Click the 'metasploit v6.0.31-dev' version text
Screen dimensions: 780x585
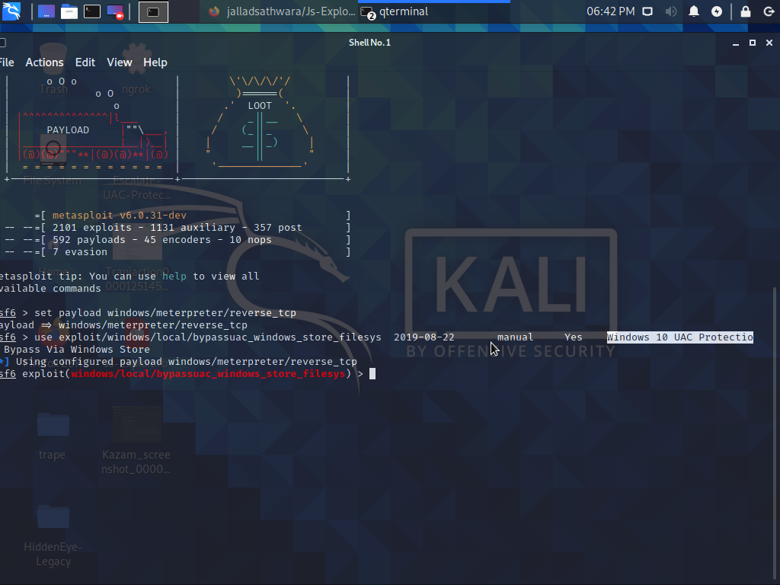120,216
